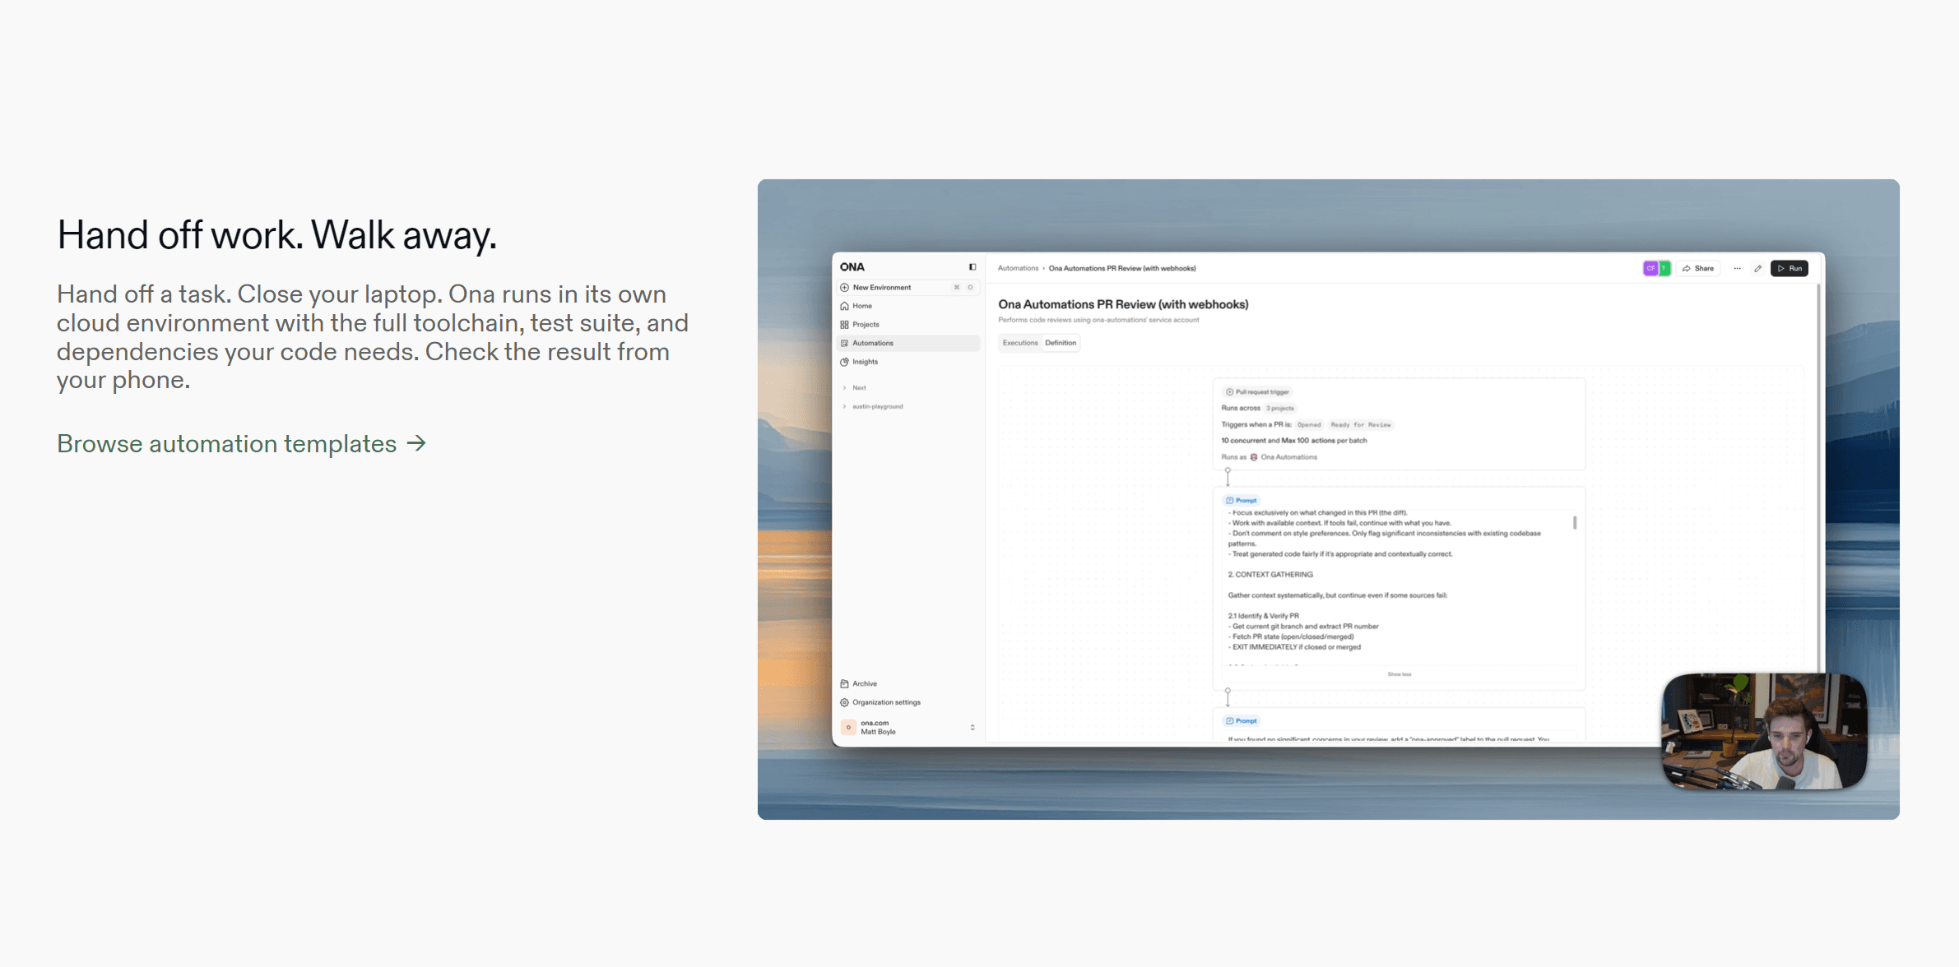Click the Archive box icon
This screenshot has height=967, width=1959.
click(x=844, y=684)
